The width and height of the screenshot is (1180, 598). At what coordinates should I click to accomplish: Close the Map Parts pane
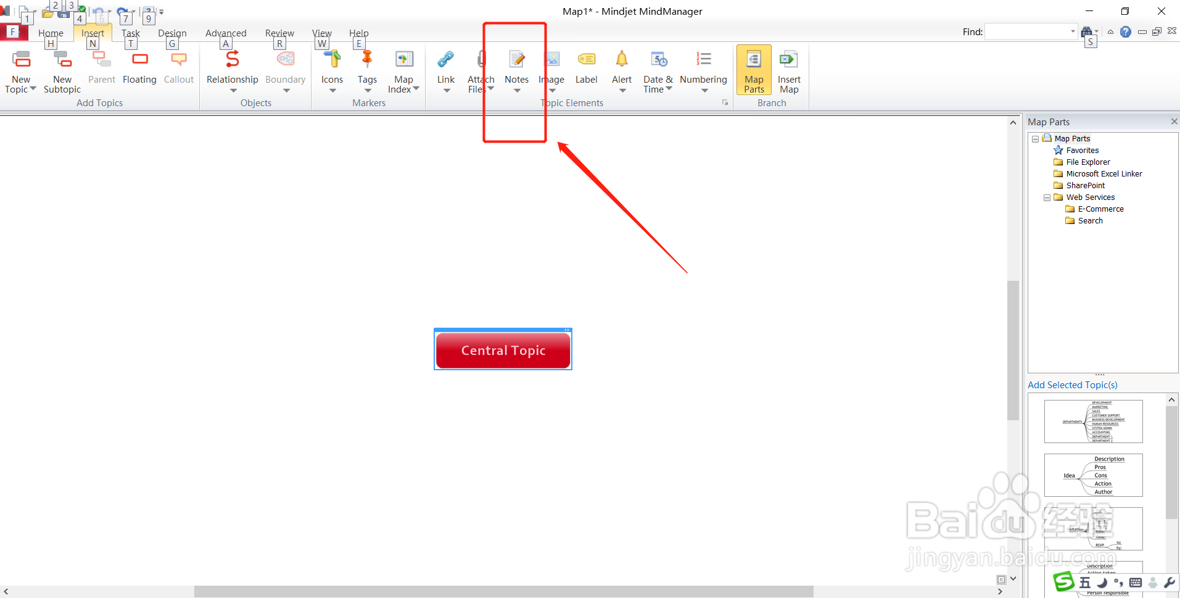(1174, 122)
